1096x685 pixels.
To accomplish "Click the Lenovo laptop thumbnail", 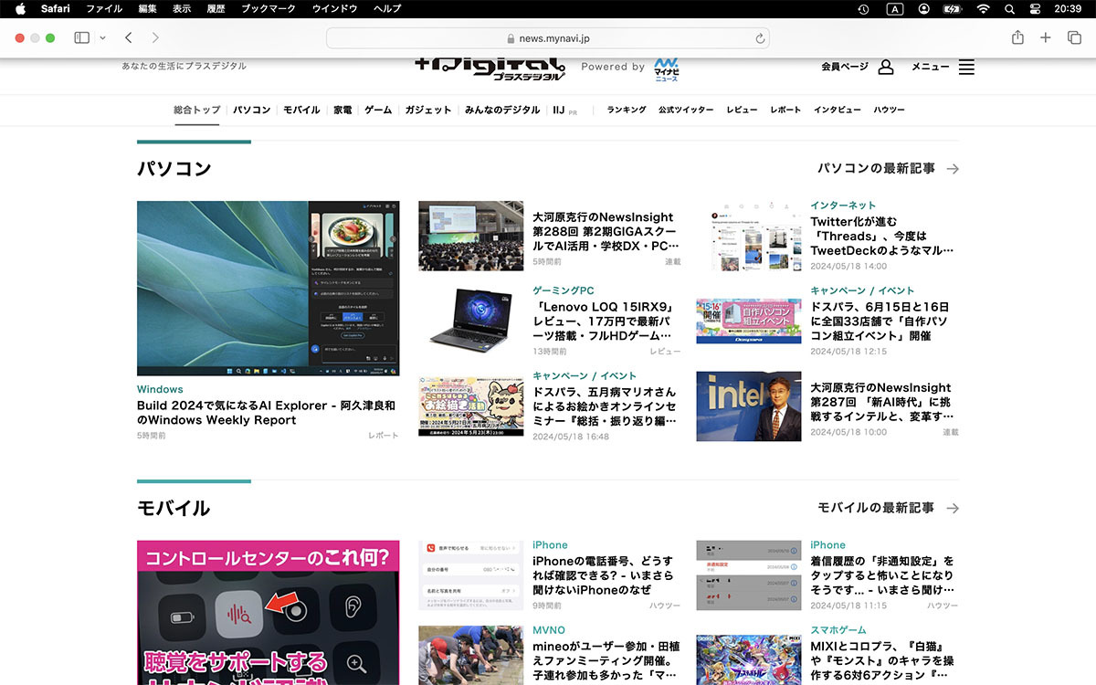I will point(470,321).
